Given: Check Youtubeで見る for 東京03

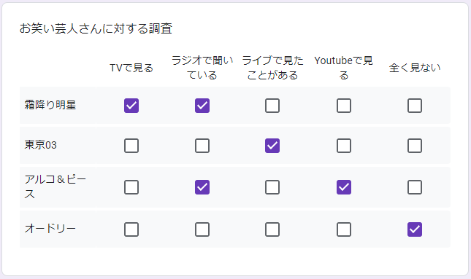Looking at the screenshot, I should [x=344, y=146].
